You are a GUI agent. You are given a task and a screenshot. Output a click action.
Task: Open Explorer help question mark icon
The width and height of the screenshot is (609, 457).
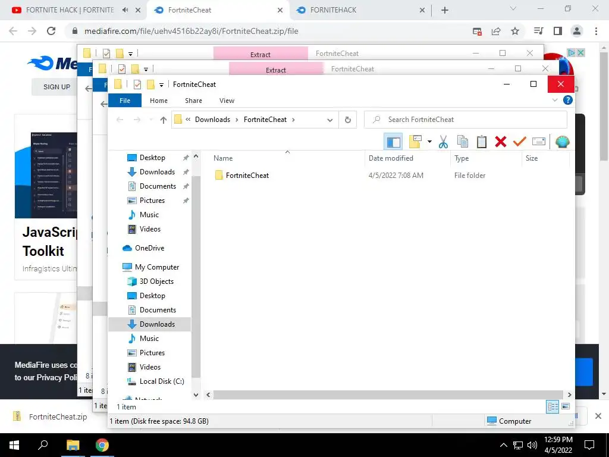tap(567, 100)
